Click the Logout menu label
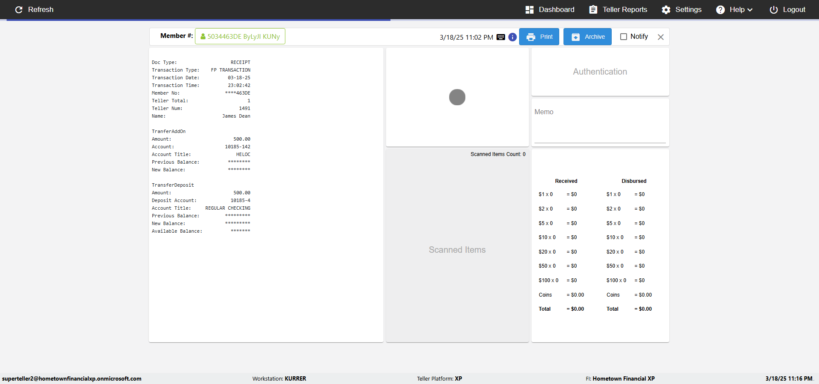 [x=794, y=9]
